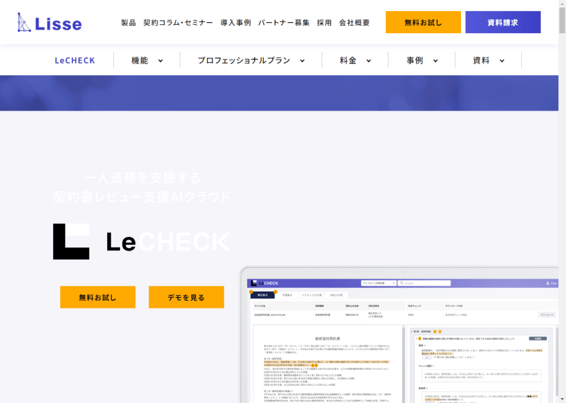Click the orange marker beside 第1条（秘密情報）
Viewport: 566px width, 403px height.
coord(435,332)
